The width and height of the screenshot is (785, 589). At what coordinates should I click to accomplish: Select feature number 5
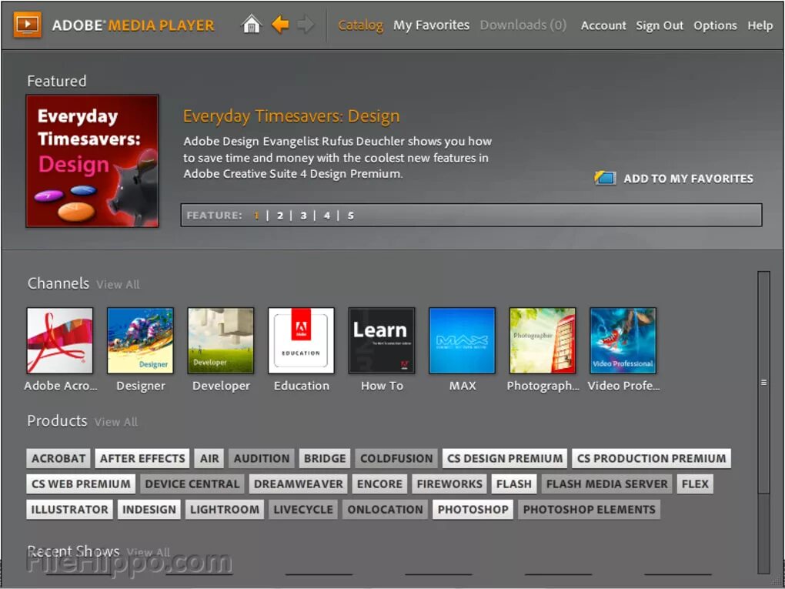point(350,216)
